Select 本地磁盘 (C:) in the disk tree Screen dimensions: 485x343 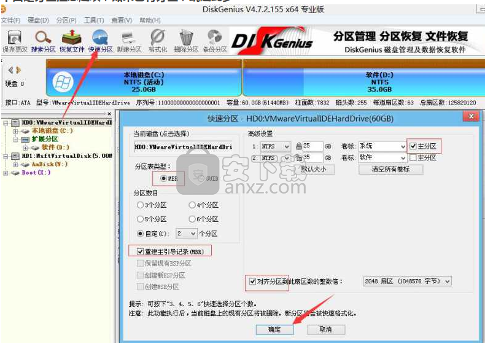point(52,131)
